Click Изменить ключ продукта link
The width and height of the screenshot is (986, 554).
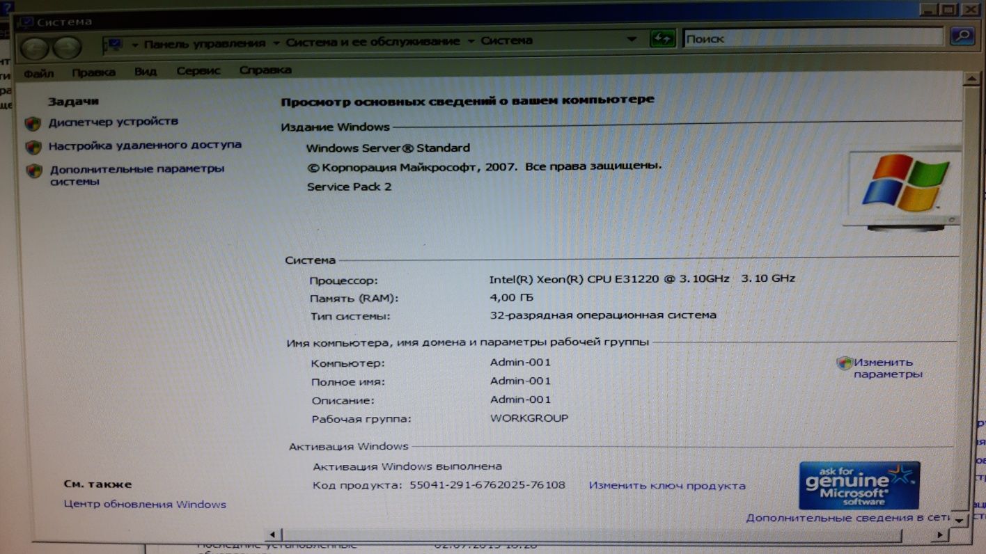667,486
